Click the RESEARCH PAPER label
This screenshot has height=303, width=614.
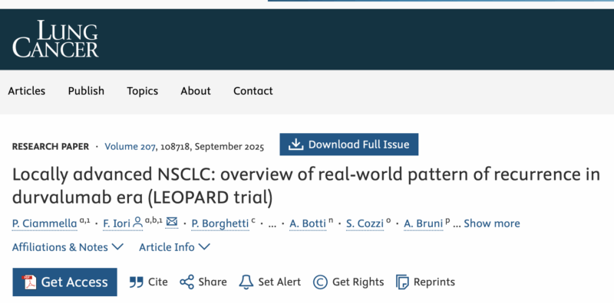click(x=51, y=147)
